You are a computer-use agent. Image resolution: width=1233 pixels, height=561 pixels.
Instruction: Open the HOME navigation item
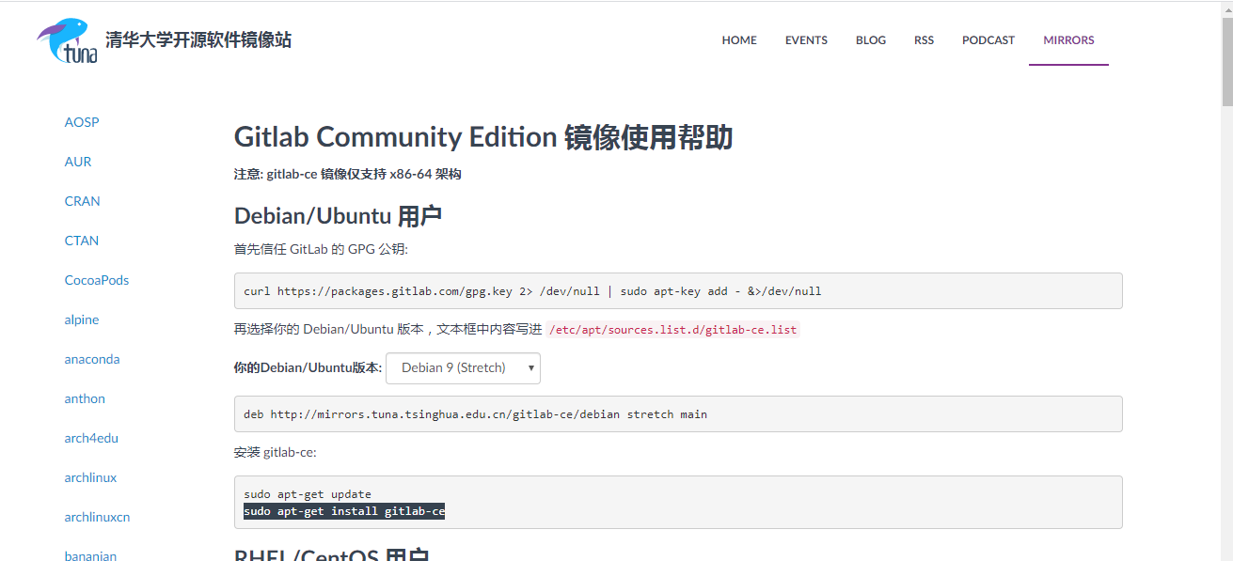coord(739,40)
